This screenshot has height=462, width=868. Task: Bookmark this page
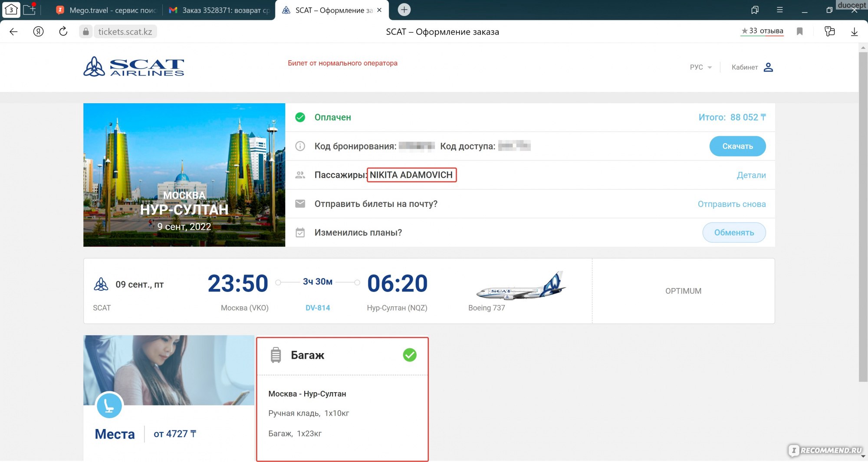800,31
